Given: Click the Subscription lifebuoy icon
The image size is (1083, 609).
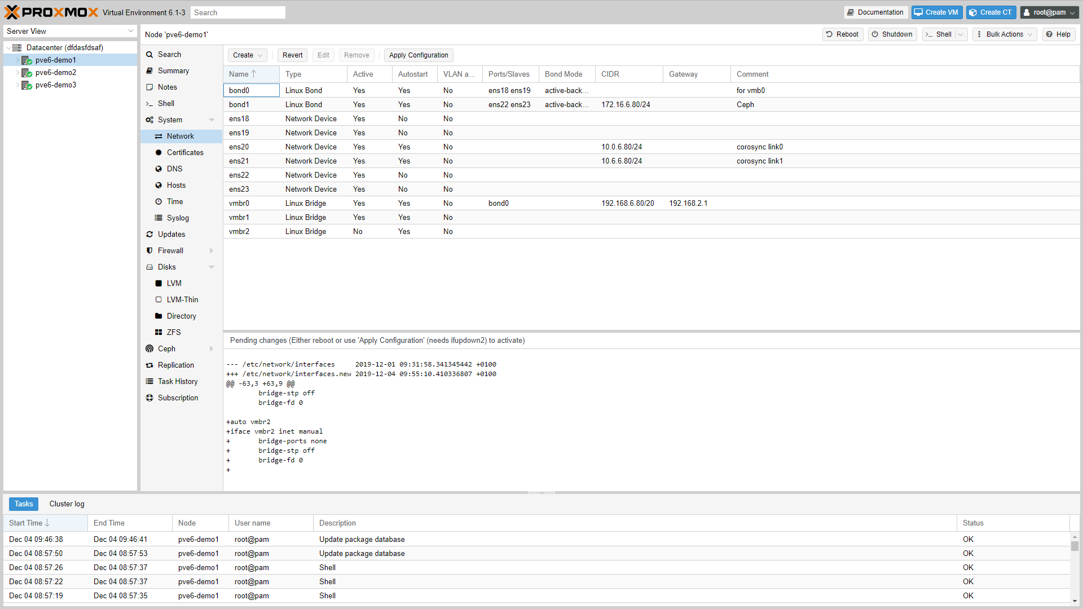Looking at the screenshot, I should point(149,398).
